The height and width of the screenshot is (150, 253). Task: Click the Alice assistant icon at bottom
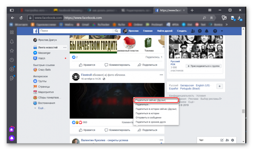12,138
